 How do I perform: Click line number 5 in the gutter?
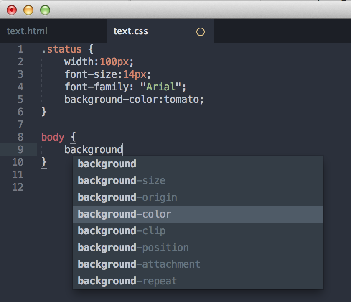[x=20, y=100]
